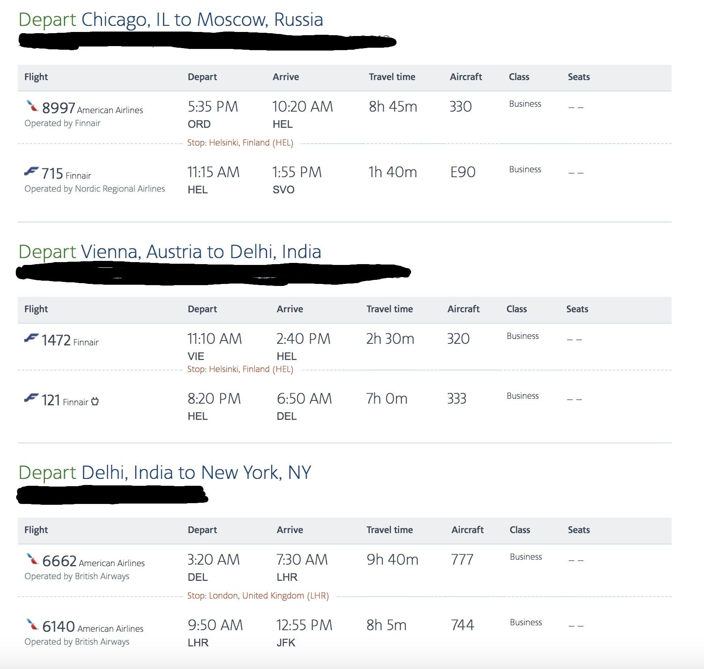This screenshot has height=669, width=704.
Task: Click Finnair logo beside flight 121
Action: (32, 398)
